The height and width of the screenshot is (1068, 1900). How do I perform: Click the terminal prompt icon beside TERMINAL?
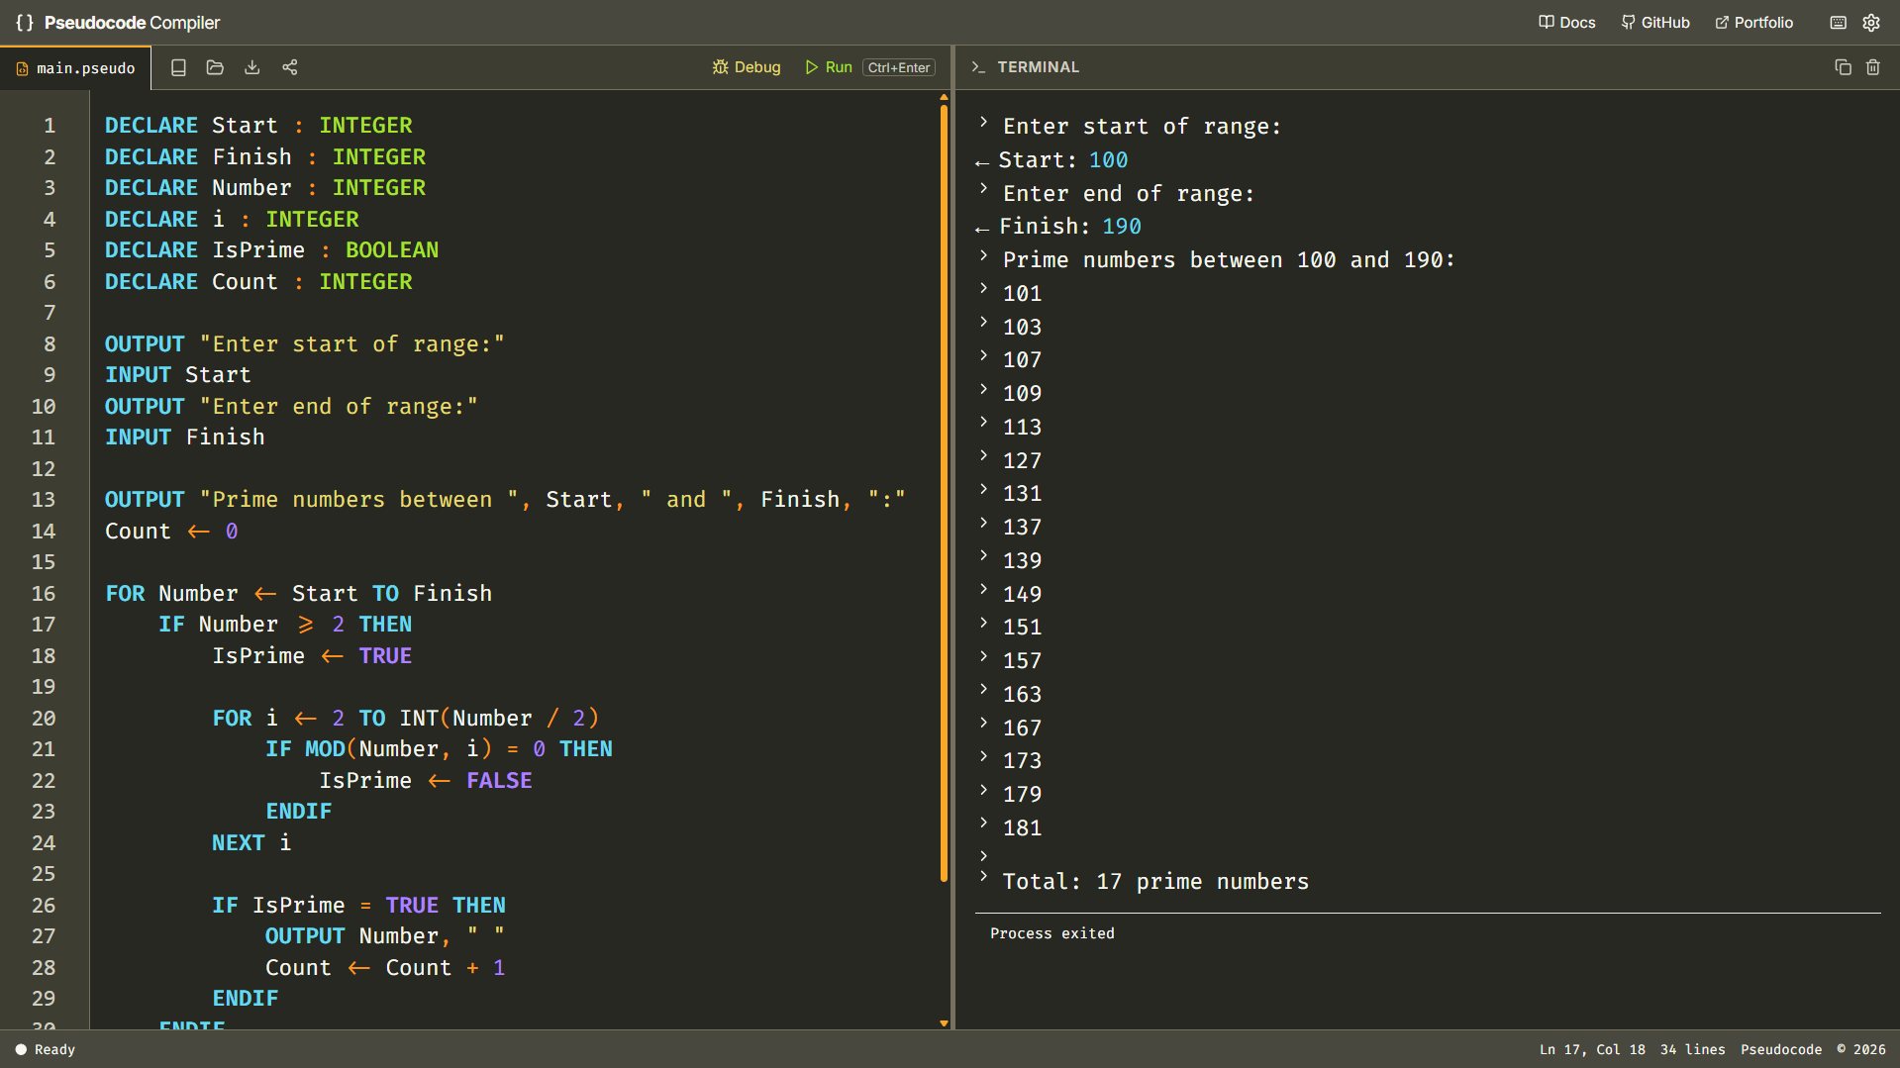978,67
